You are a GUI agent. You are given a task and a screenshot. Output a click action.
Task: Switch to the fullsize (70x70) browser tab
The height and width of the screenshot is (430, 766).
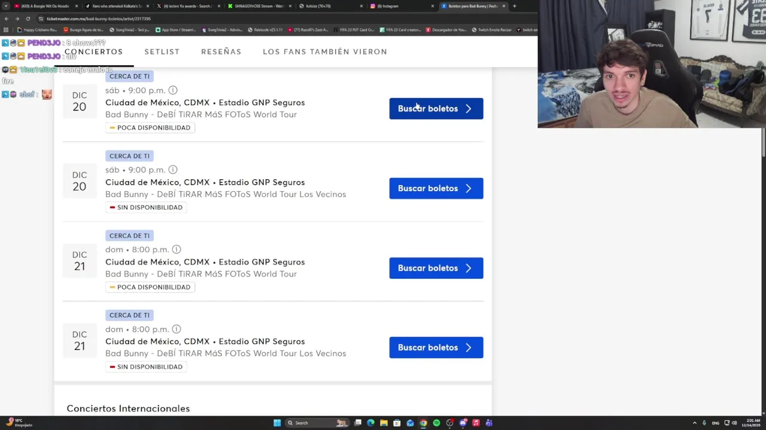coord(331,6)
